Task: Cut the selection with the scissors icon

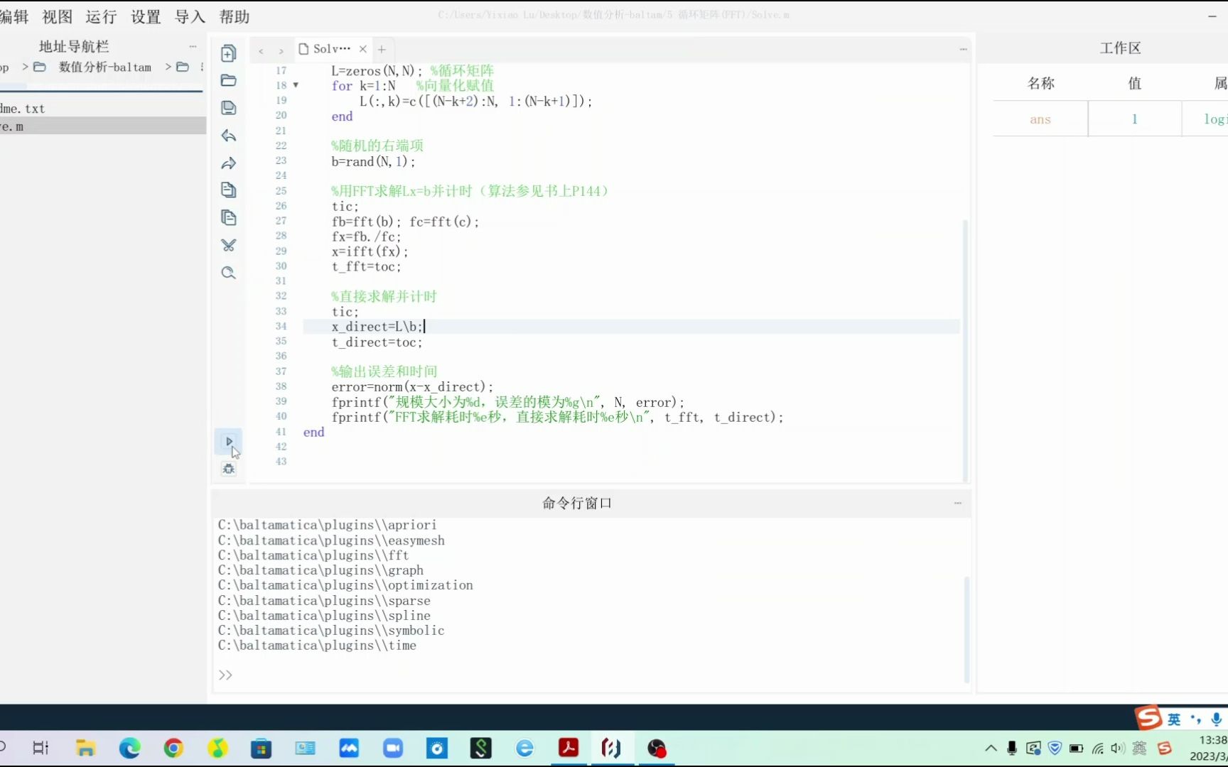Action: click(228, 246)
